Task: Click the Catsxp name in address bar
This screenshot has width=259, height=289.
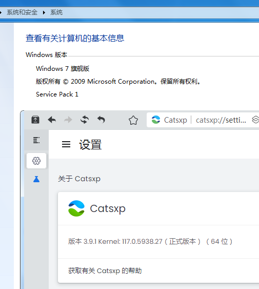Action: click(x=175, y=120)
